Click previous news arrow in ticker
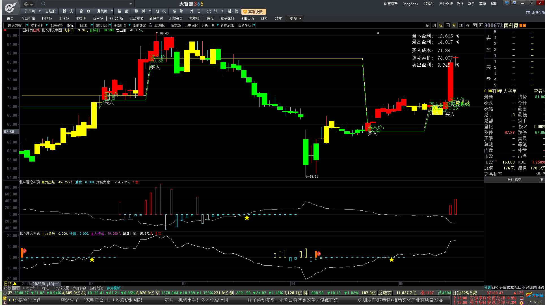Image resolution: width=545 pixels, height=305 pixels. (10, 300)
